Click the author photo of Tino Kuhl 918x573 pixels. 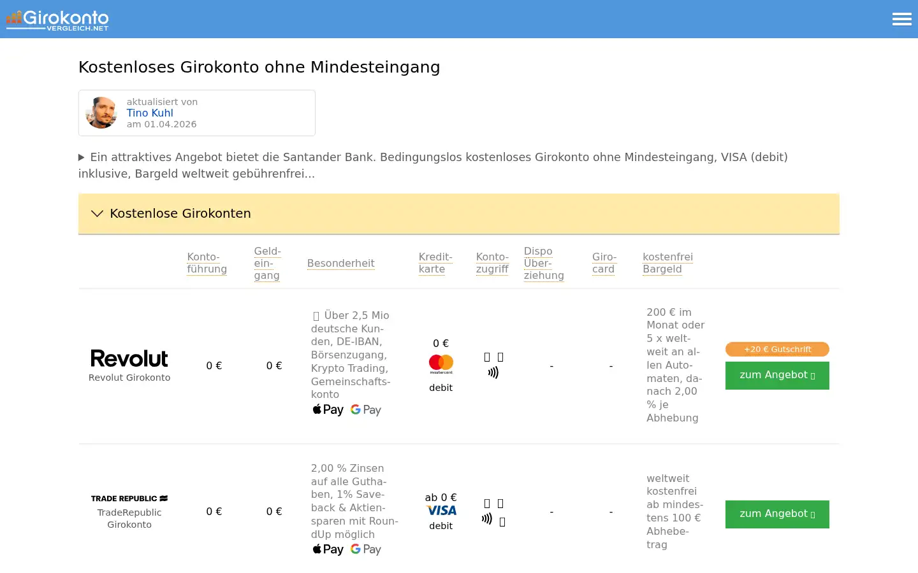coord(101,113)
